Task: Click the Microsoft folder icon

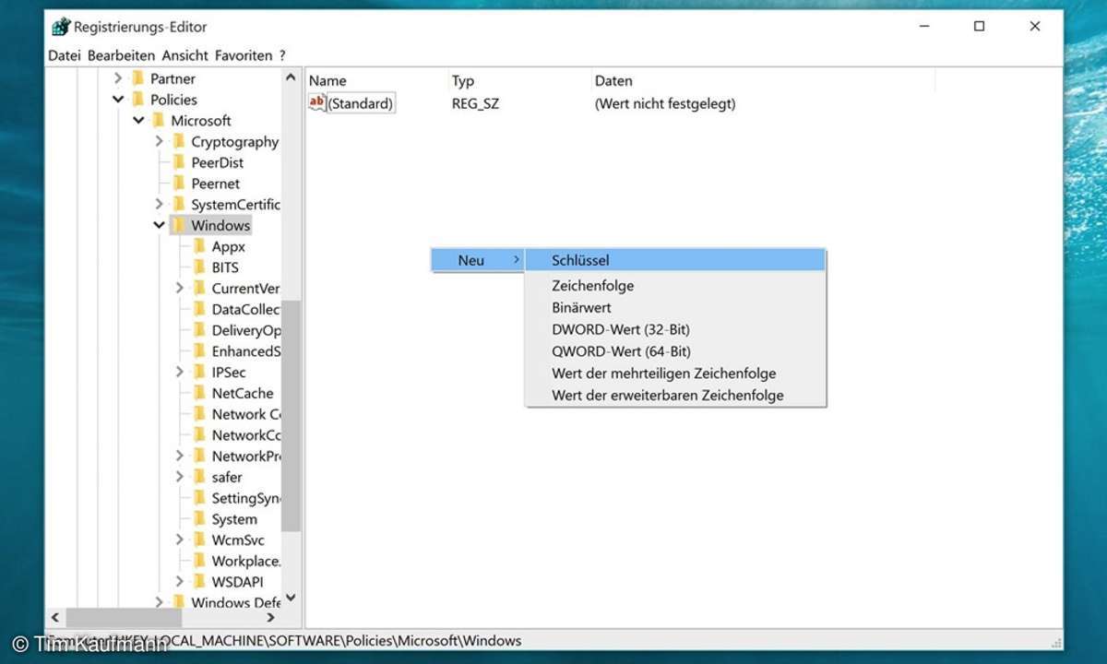Action: tap(158, 121)
